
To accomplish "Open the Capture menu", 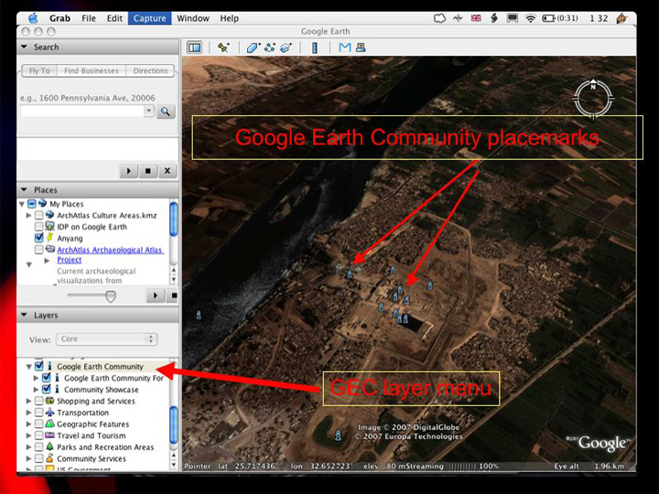I will 149,18.
